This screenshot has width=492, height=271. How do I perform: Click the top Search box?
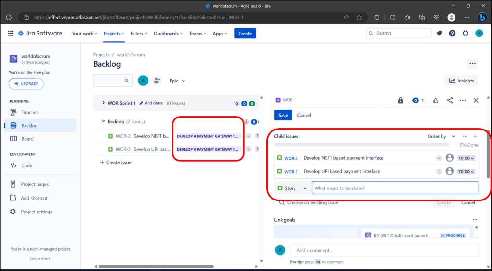pyautogui.click(x=398, y=33)
